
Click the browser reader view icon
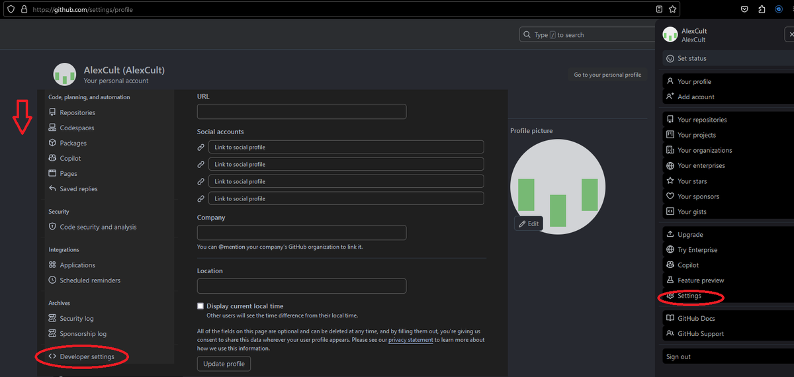659,9
